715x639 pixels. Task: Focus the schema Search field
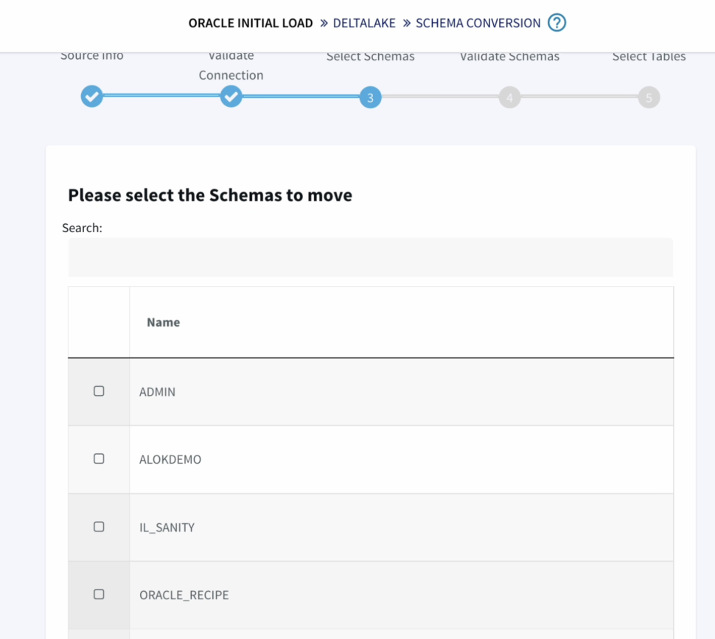(x=370, y=257)
